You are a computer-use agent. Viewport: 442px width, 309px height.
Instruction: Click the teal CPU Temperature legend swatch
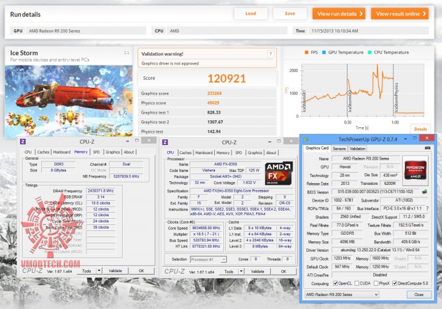(x=370, y=52)
